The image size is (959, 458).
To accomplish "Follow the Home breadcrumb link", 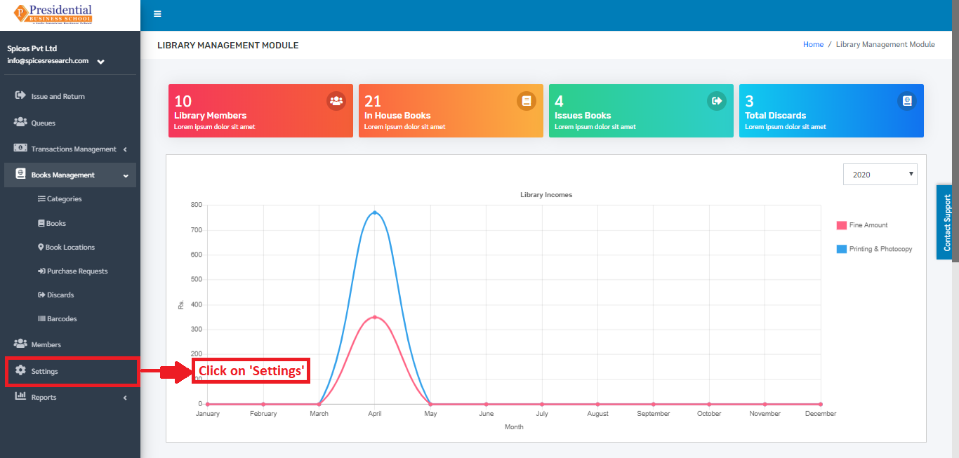I will [x=813, y=44].
